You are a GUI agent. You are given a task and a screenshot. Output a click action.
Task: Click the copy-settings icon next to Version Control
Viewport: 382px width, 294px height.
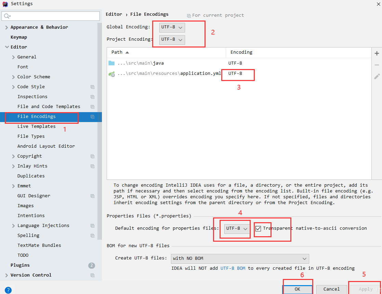click(92, 275)
